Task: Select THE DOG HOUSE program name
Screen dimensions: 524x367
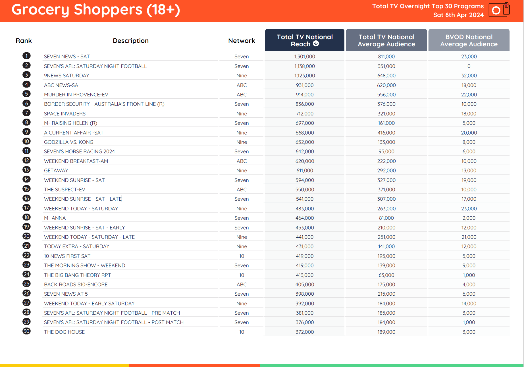Action: click(64, 332)
